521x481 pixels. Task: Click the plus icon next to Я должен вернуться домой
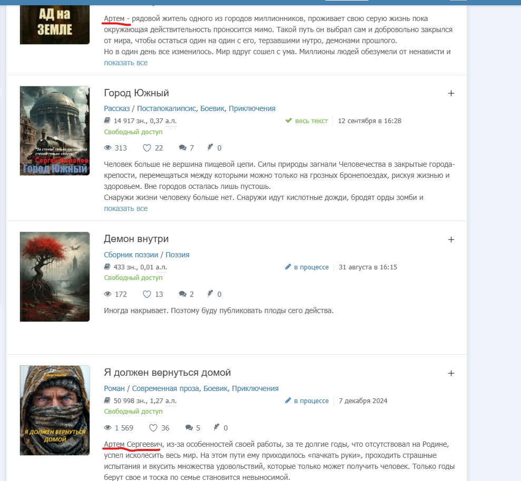(x=451, y=373)
